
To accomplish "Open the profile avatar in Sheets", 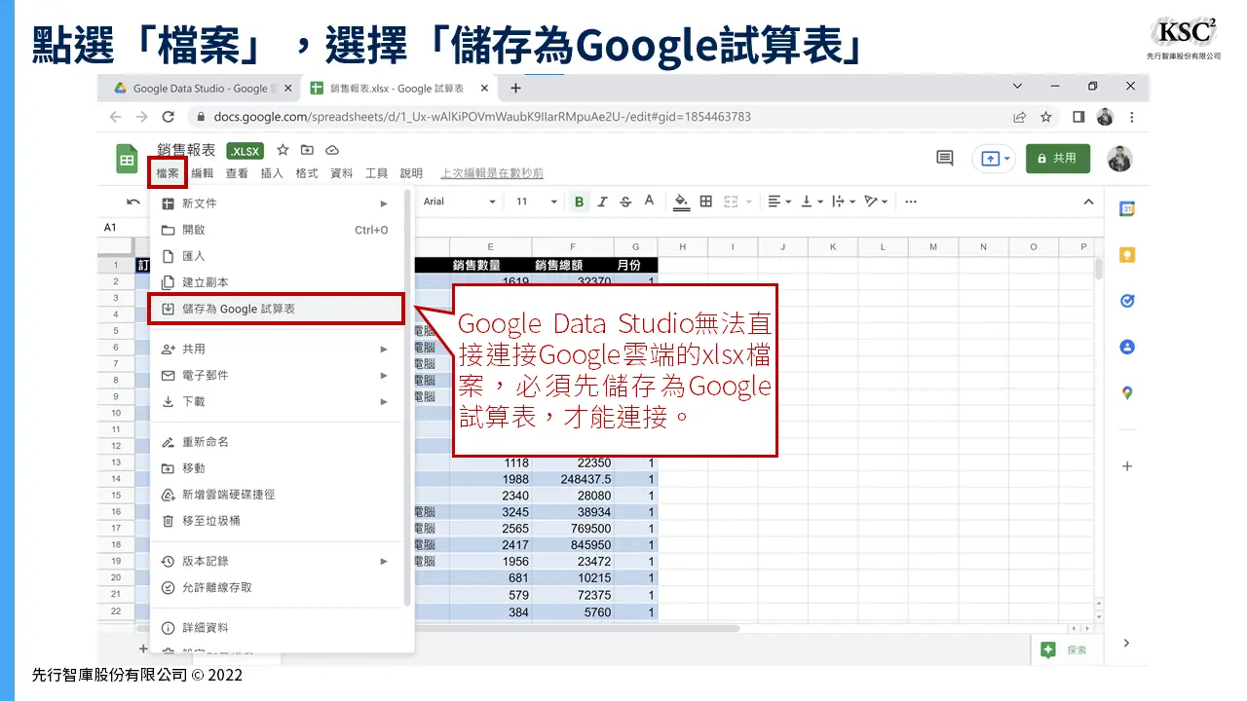I will (1120, 158).
